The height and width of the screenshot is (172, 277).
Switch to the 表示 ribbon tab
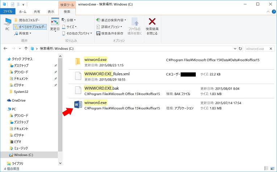(51, 12)
